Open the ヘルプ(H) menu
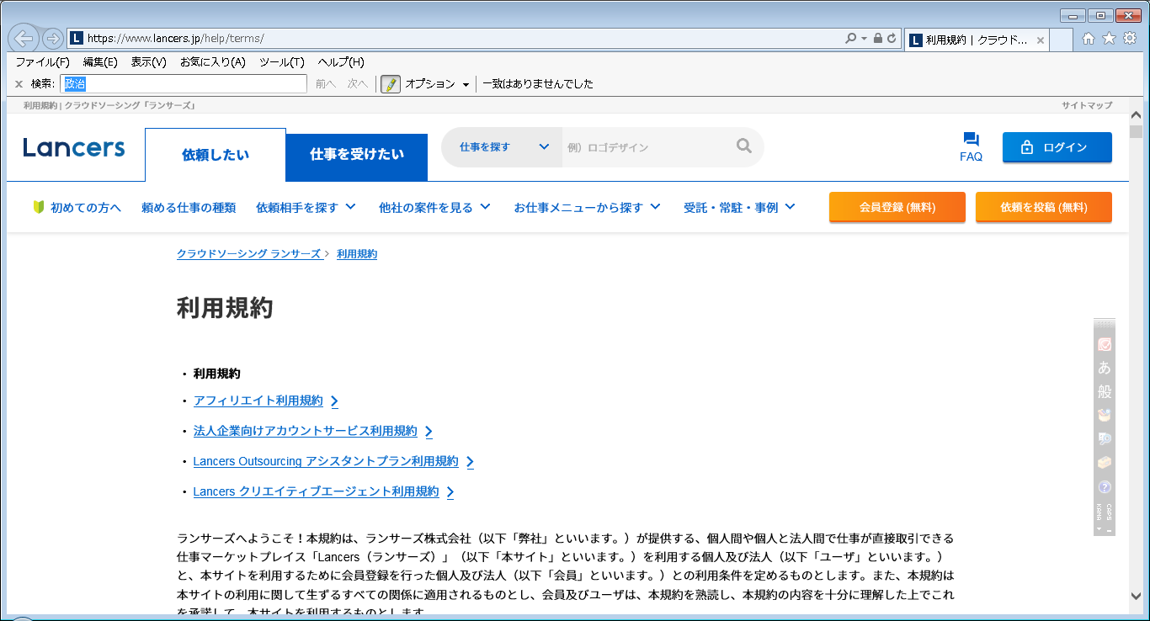 click(341, 62)
